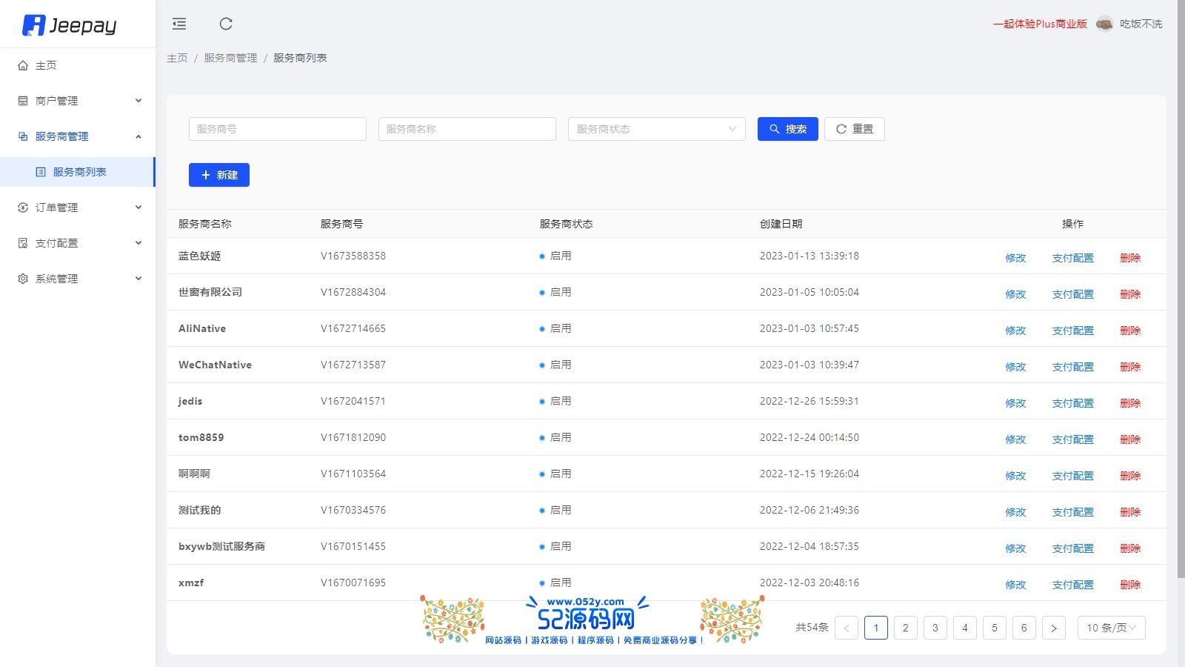Image resolution: width=1185 pixels, height=667 pixels.
Task: Click the refresh icon in the top bar
Action: point(226,24)
